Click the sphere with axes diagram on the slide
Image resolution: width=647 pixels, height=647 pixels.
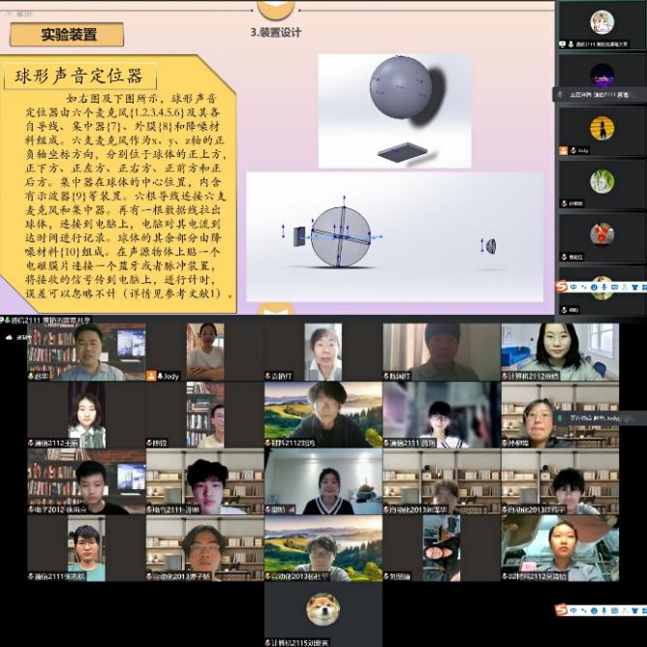[x=339, y=236]
